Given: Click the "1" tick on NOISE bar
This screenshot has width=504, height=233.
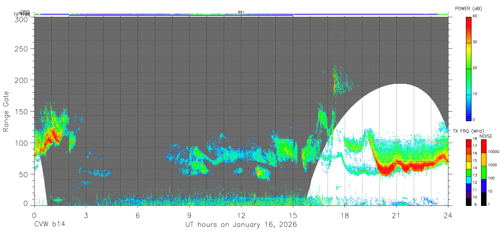Looking at the screenshot, I should point(488,204).
